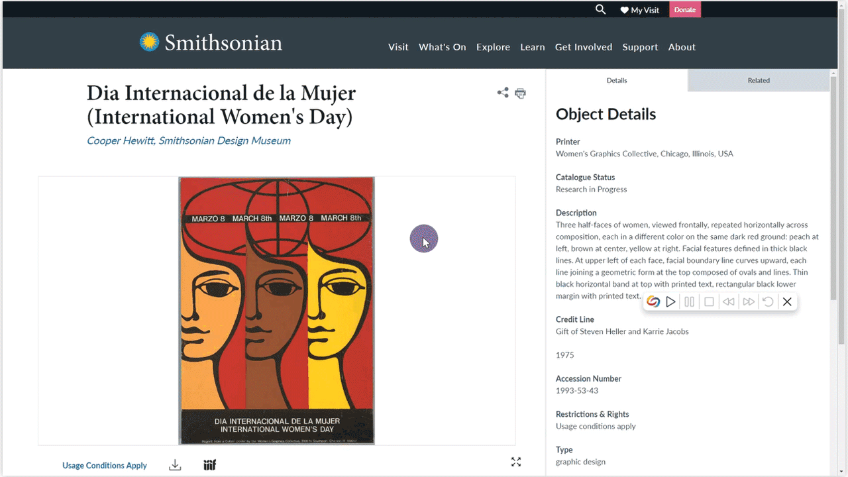Click the pink Donate button

tap(685, 10)
